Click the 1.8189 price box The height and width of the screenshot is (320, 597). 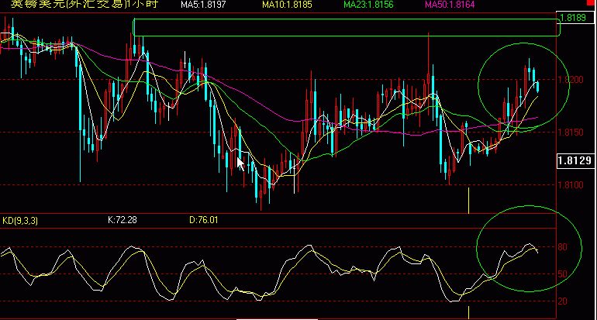tap(575, 18)
